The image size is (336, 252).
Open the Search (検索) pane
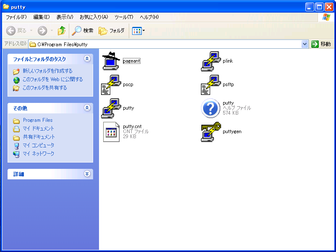[83, 31]
